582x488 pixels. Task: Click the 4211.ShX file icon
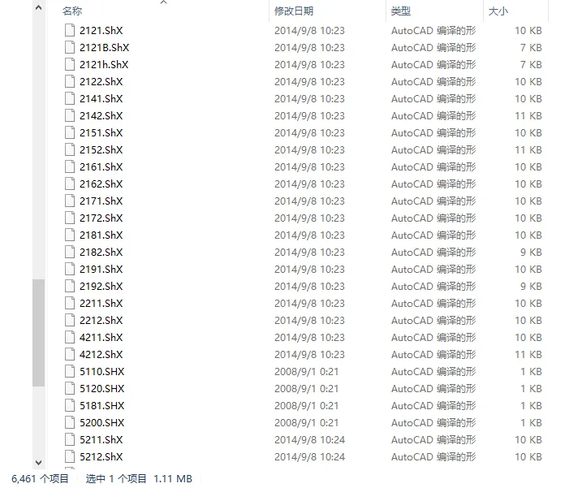click(70, 337)
